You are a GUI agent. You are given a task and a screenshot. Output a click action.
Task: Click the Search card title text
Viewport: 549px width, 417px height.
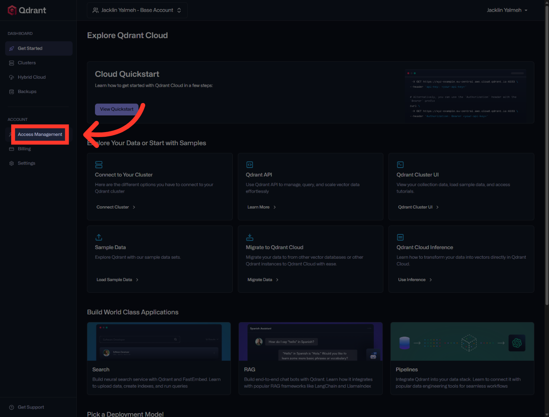click(x=101, y=370)
